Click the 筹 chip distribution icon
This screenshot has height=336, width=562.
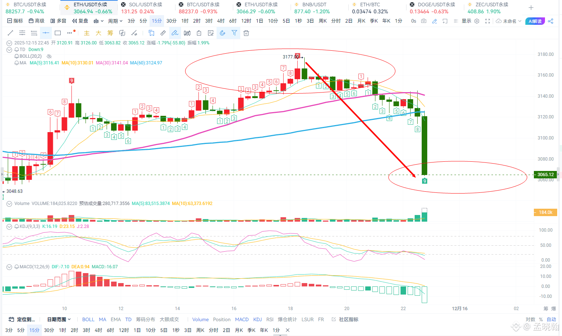[110, 33]
